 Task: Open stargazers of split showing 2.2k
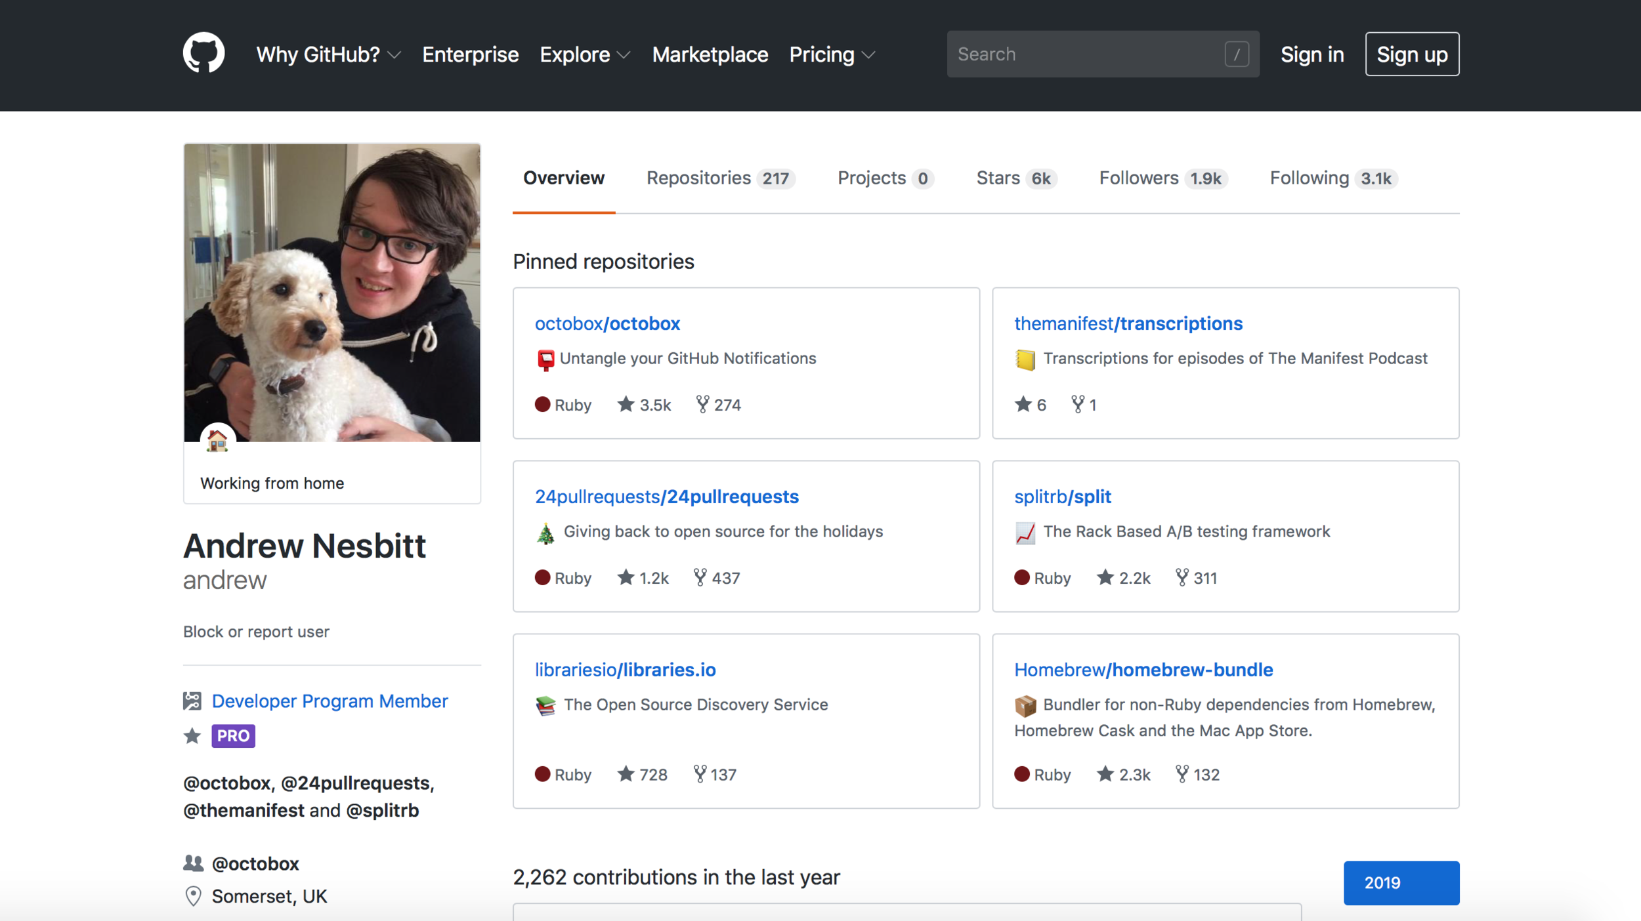point(1123,578)
